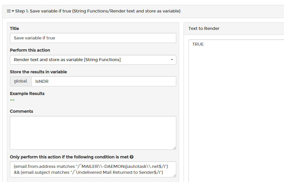
Task: Click the condition box resize handle
Action: click(174, 175)
